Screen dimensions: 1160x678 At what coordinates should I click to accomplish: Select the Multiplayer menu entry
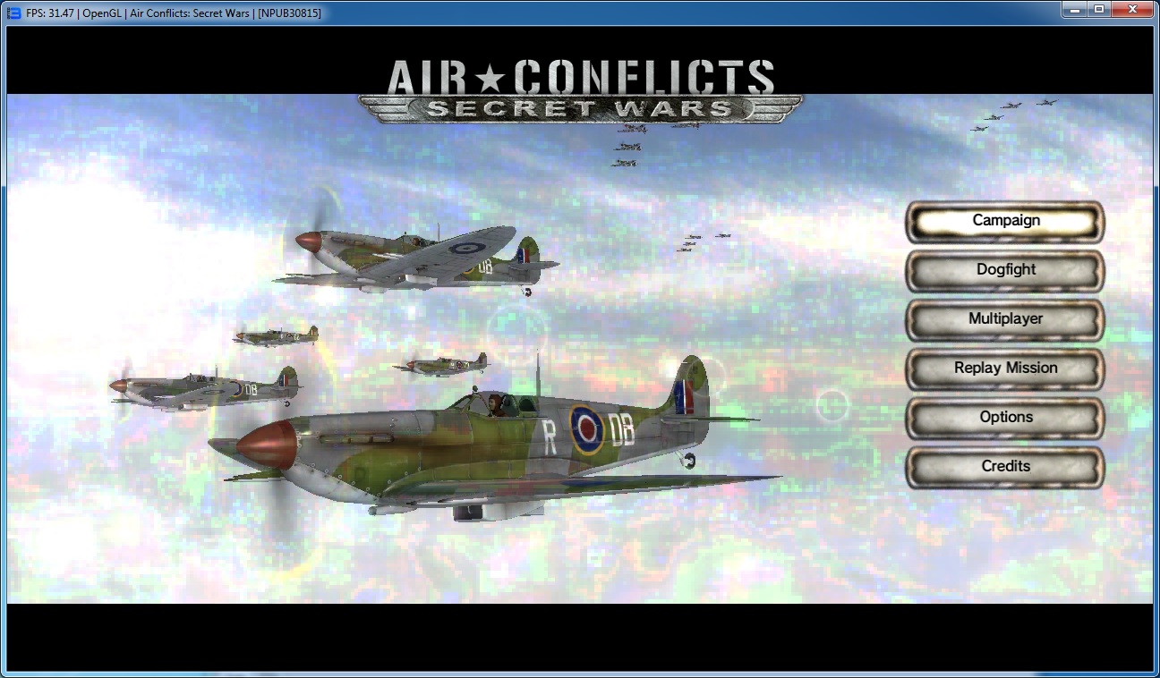1005,319
